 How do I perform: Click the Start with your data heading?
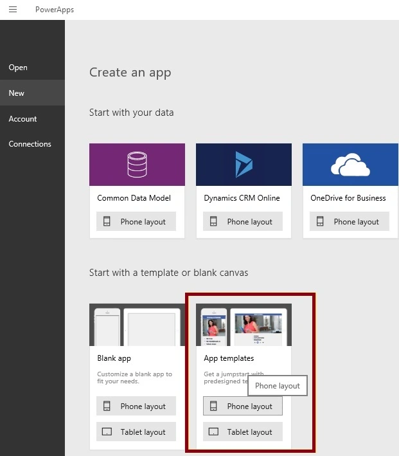click(131, 113)
